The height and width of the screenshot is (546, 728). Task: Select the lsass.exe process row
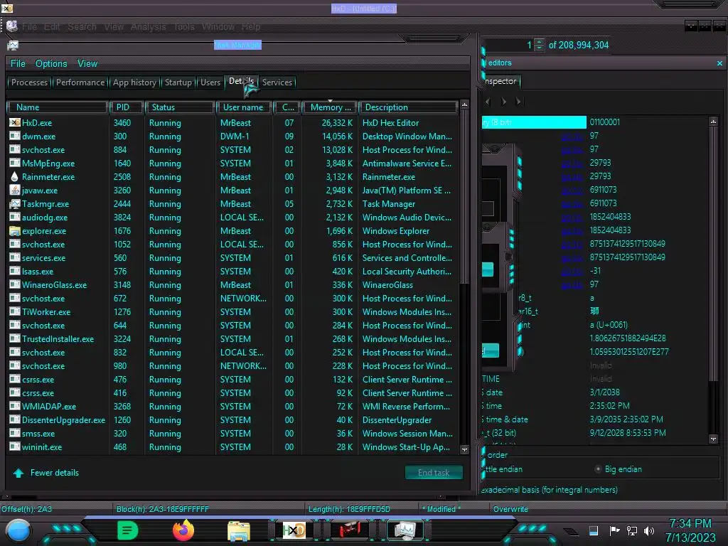click(232, 271)
